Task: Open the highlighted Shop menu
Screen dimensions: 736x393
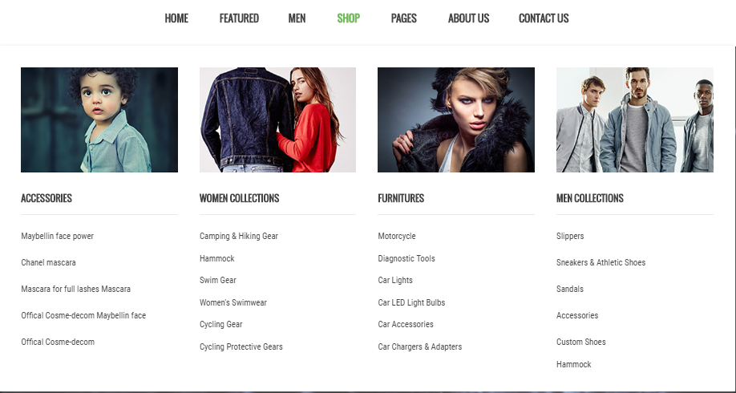Action: click(x=348, y=18)
